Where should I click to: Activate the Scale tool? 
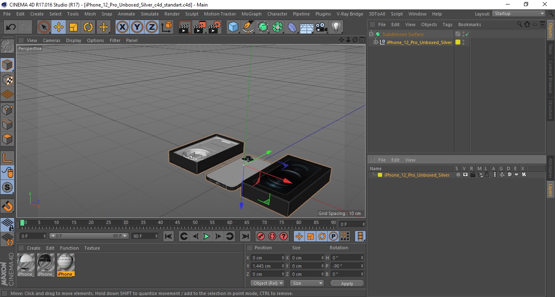tap(73, 27)
